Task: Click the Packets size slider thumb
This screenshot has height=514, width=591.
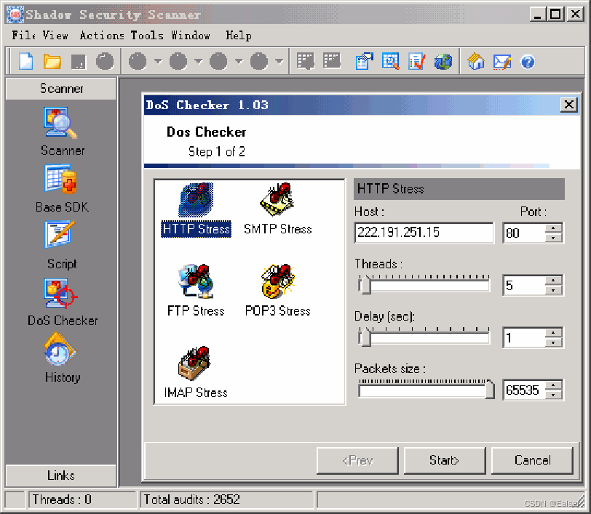Action: [x=490, y=389]
